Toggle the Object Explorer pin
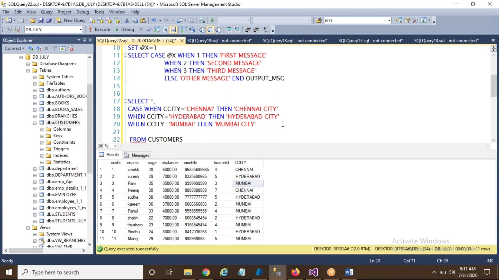 tap(84, 40)
